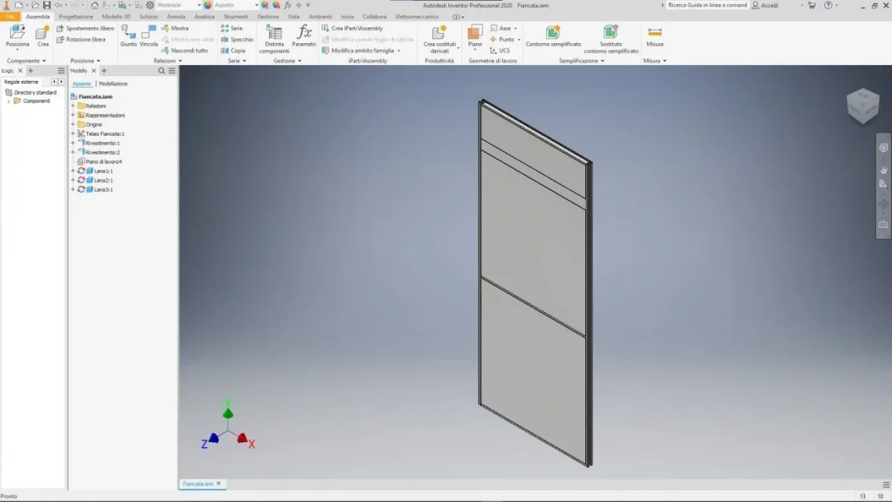Click the Home view icon in quick access toolbar
Screen dimensions: 892x502
[94, 5]
